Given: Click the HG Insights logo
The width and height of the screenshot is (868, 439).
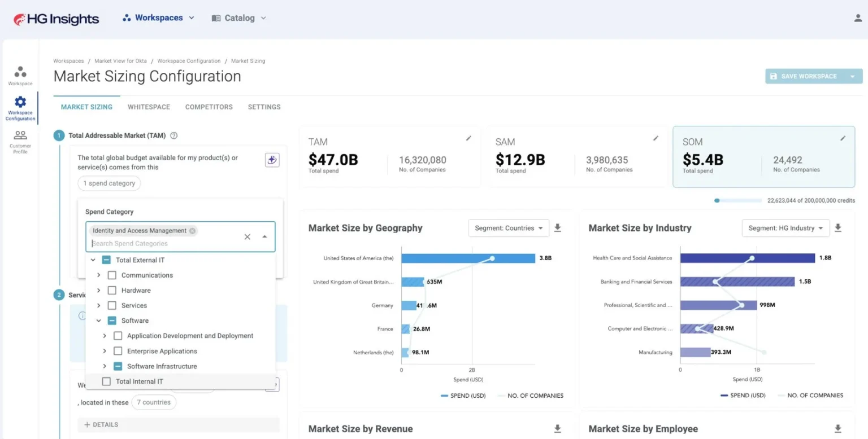Looking at the screenshot, I should click(x=56, y=19).
